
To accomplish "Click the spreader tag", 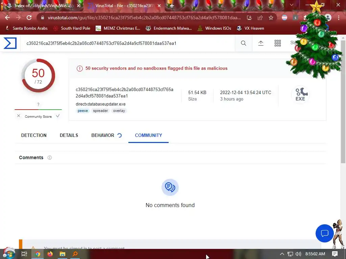I will pos(100,111).
